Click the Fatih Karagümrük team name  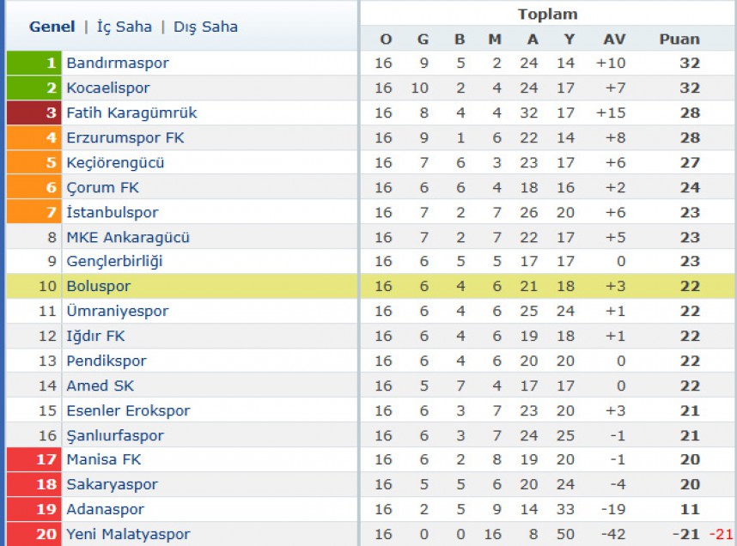pos(131,112)
